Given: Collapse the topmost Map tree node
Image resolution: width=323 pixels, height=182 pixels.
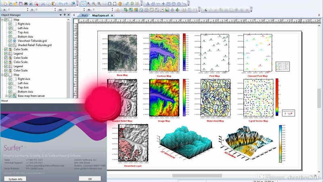Looking at the screenshot, I should point(2,19).
